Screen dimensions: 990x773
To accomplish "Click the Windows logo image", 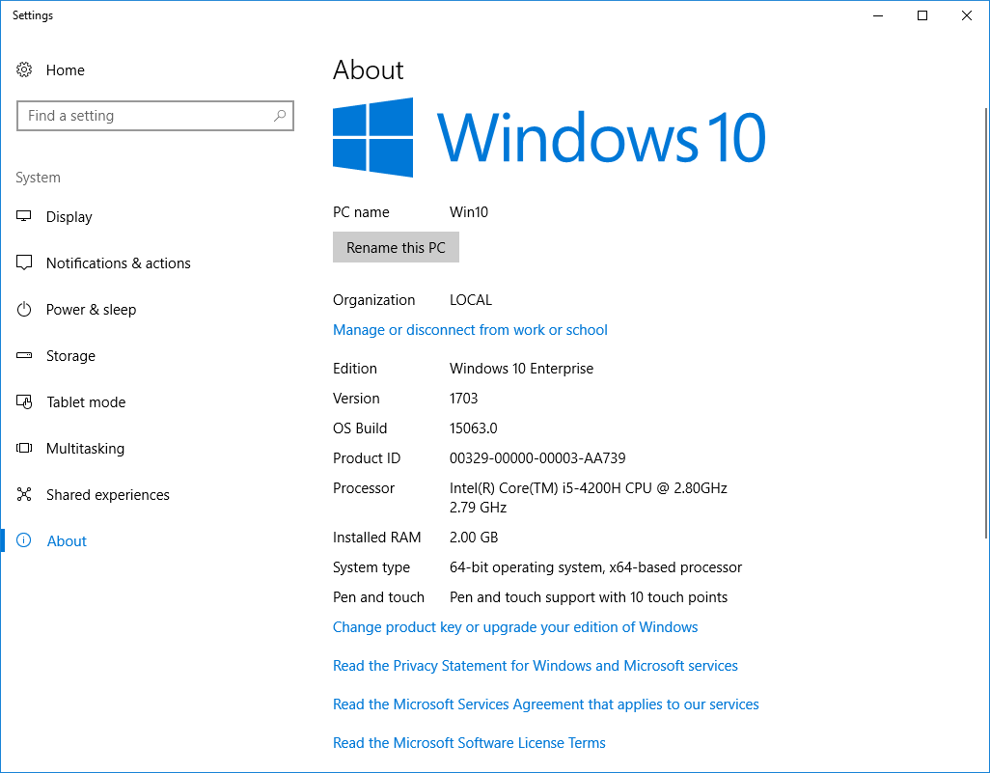I will point(372,137).
